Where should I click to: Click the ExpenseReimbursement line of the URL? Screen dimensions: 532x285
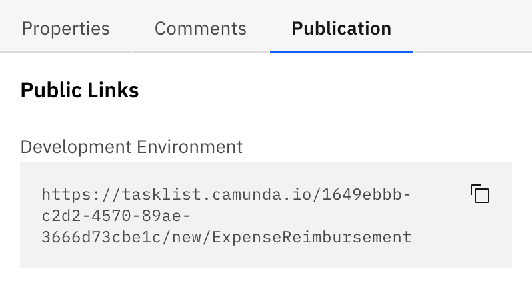click(x=227, y=236)
